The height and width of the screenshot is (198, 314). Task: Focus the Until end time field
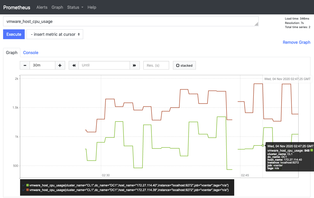tap(104, 65)
